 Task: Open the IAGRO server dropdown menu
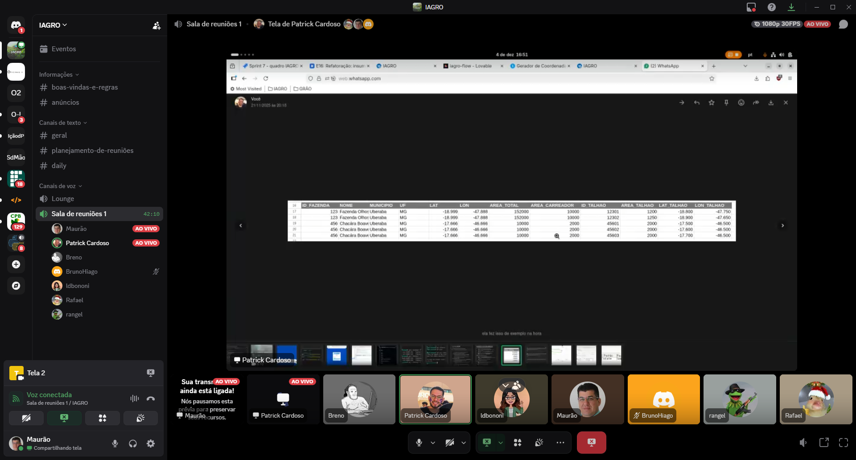53,25
